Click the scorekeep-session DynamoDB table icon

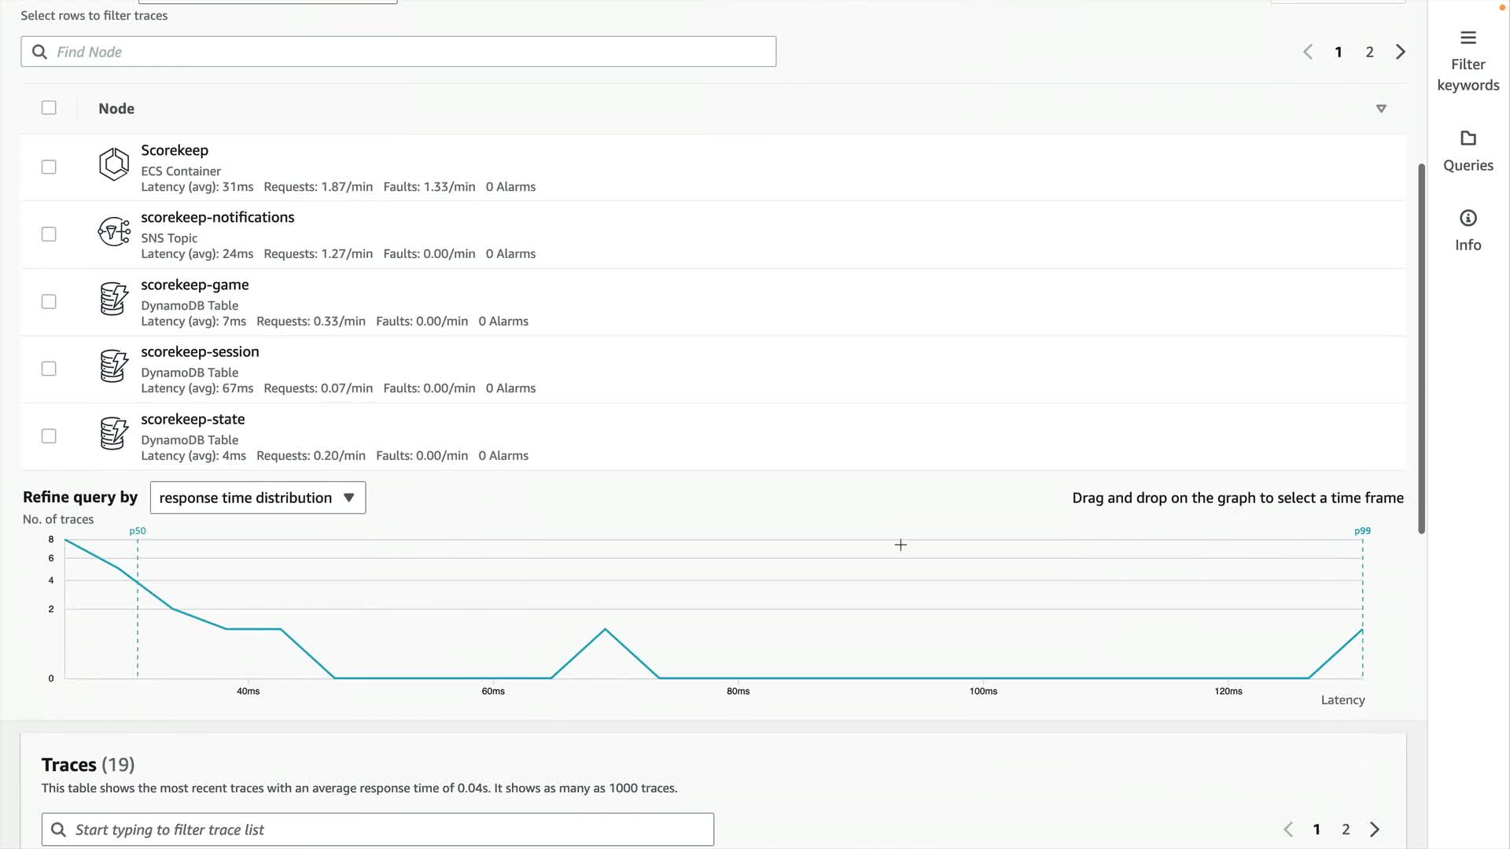pos(113,366)
